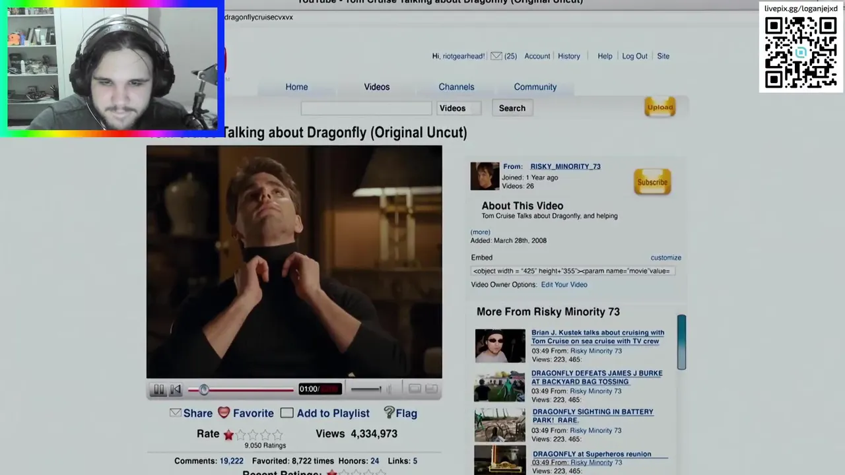Viewport: 845px width, 475px height.
Task: Switch to the Videos tab
Action: 377,87
